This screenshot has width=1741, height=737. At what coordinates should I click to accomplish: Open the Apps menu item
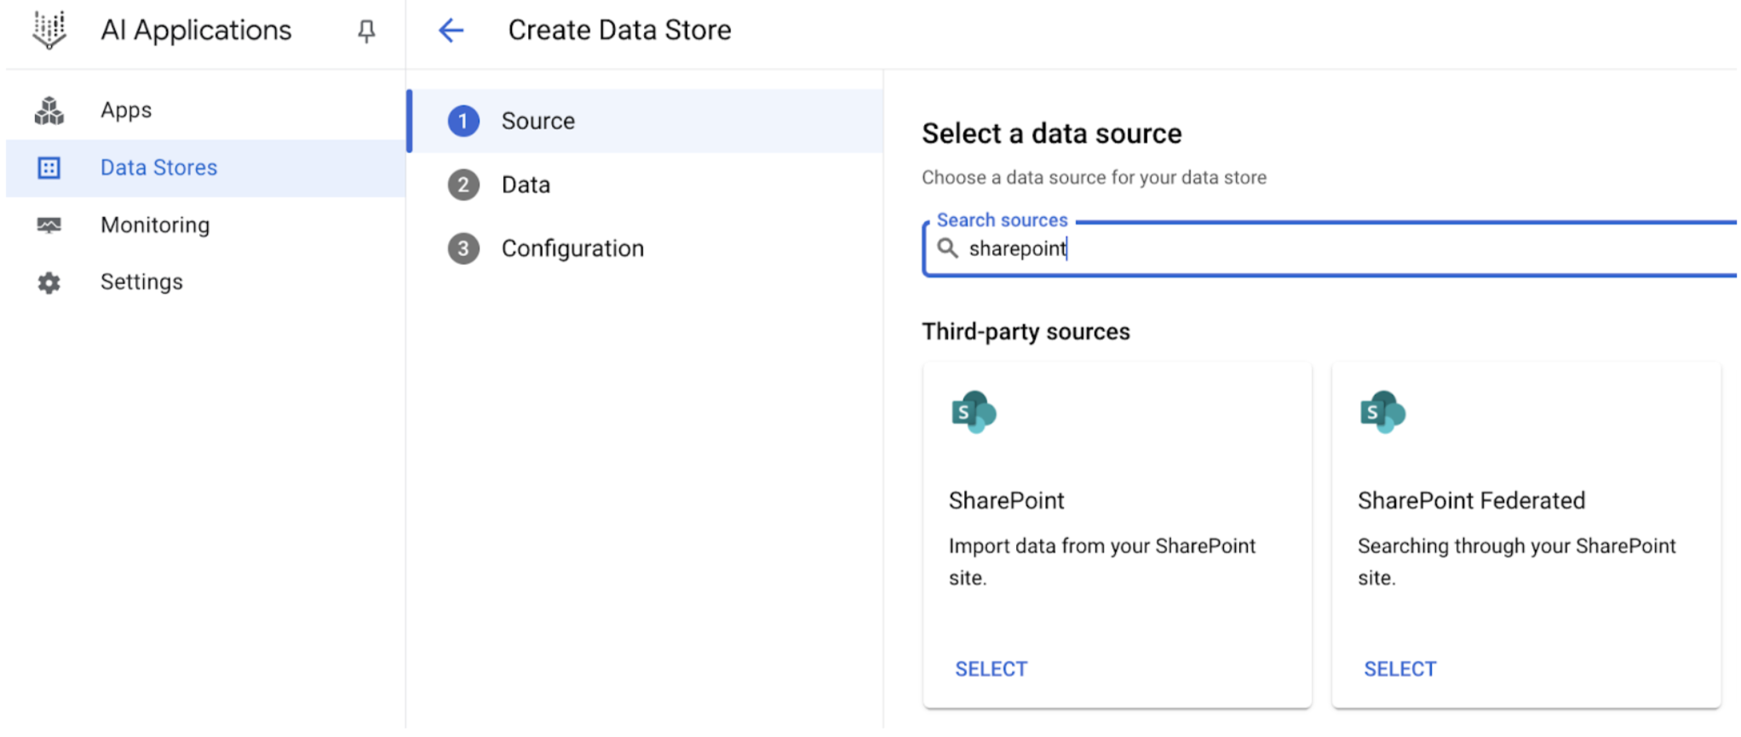[126, 111]
